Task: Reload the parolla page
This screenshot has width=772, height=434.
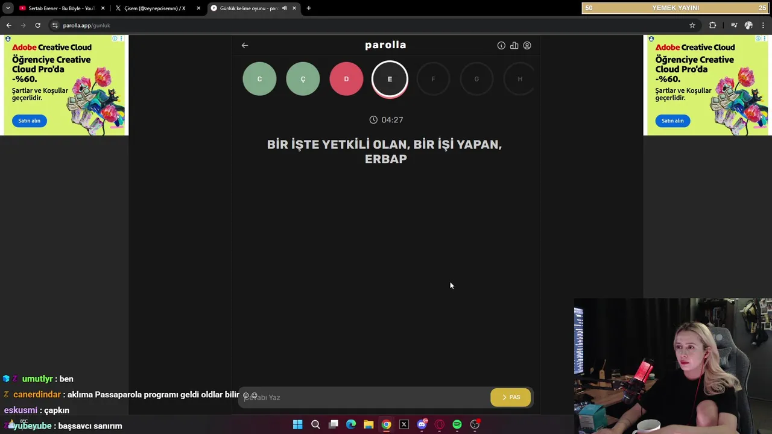Action: tap(37, 25)
